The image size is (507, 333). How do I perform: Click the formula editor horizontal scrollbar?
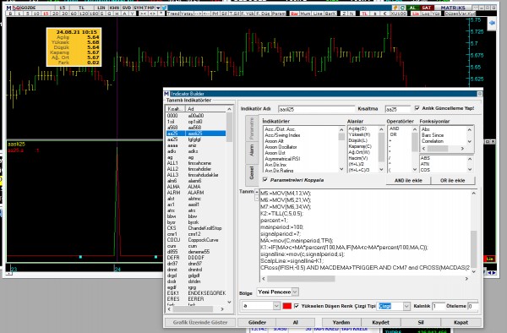pyautogui.click(x=365, y=278)
